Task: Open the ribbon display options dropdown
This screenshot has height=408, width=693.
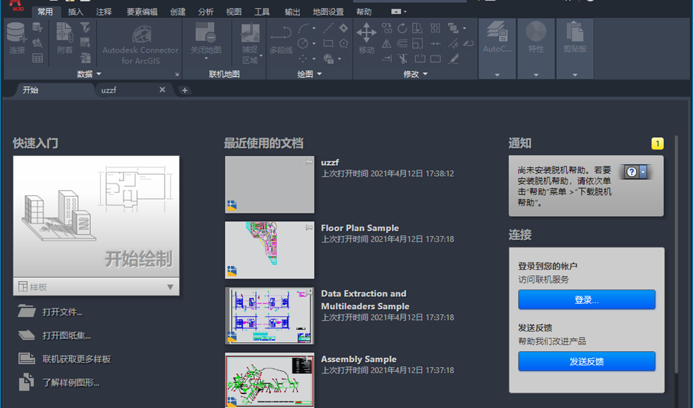Action: click(399, 12)
